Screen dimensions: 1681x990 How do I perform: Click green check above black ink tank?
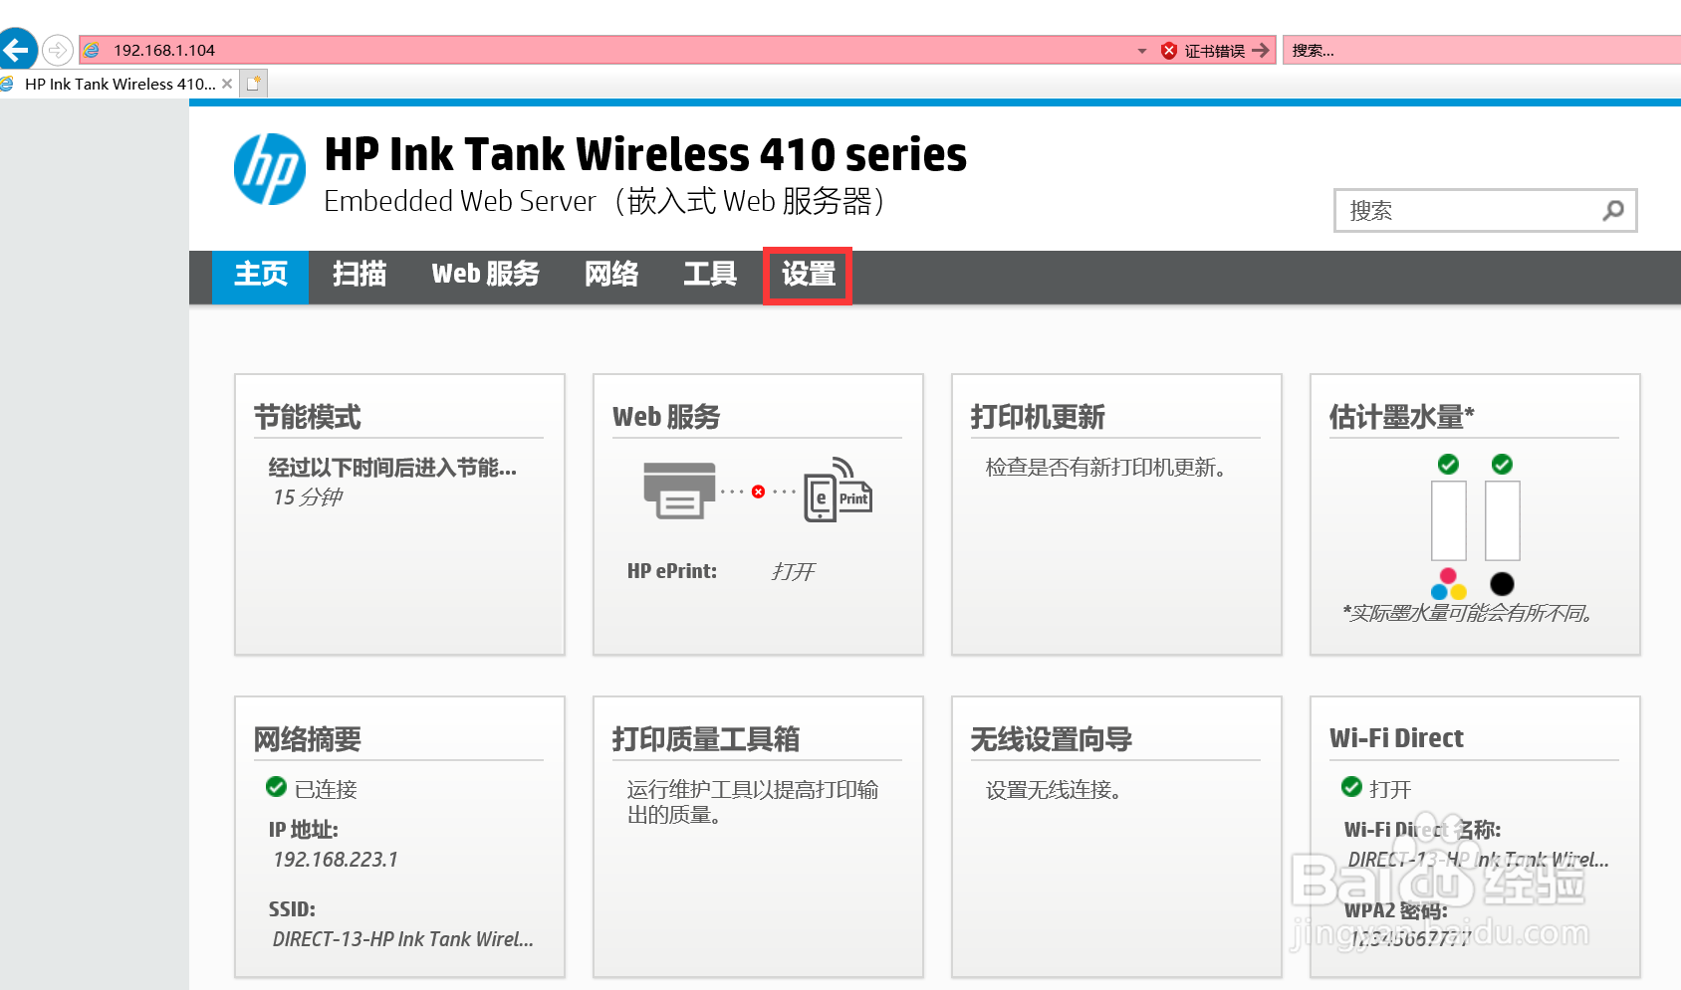(x=1502, y=465)
